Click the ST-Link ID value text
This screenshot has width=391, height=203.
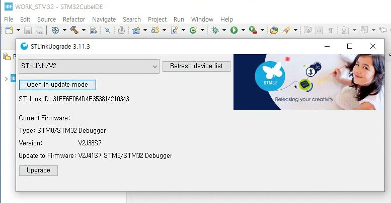[91, 99]
